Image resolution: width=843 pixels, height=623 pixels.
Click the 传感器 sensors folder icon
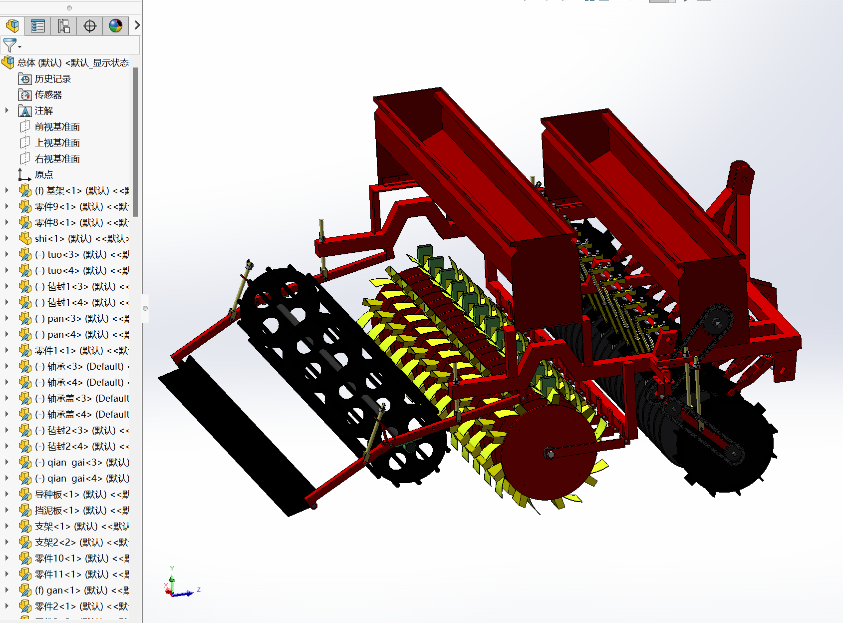coord(25,95)
